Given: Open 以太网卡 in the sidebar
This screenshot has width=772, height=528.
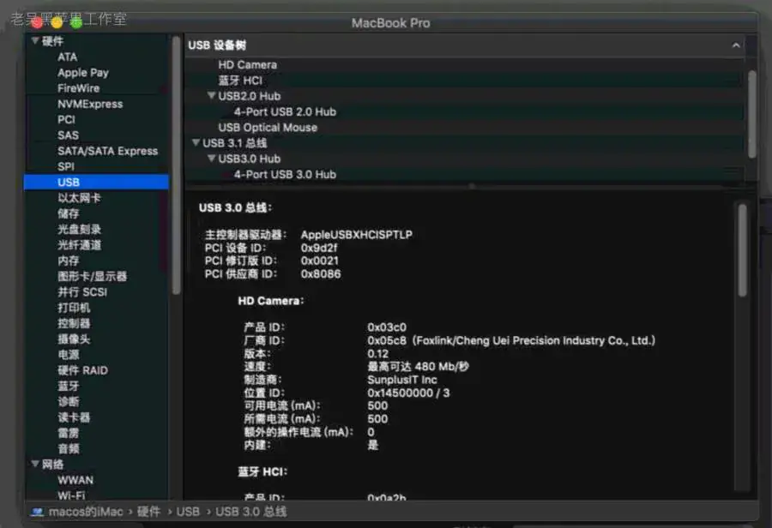Looking at the screenshot, I should click(79, 198).
